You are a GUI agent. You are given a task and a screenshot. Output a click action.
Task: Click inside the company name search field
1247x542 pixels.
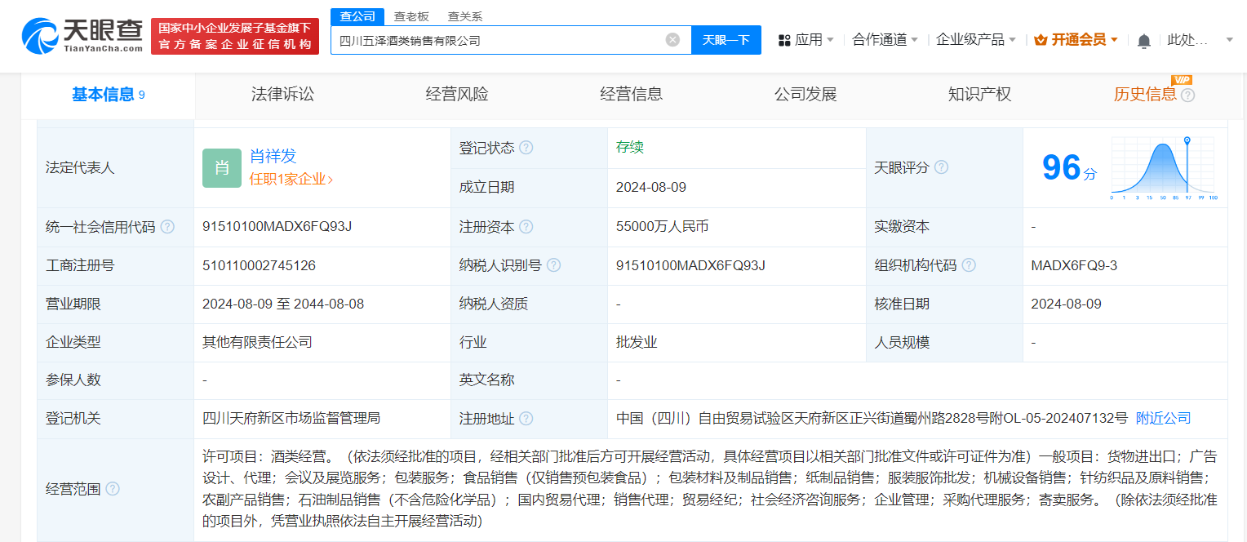[x=490, y=39]
